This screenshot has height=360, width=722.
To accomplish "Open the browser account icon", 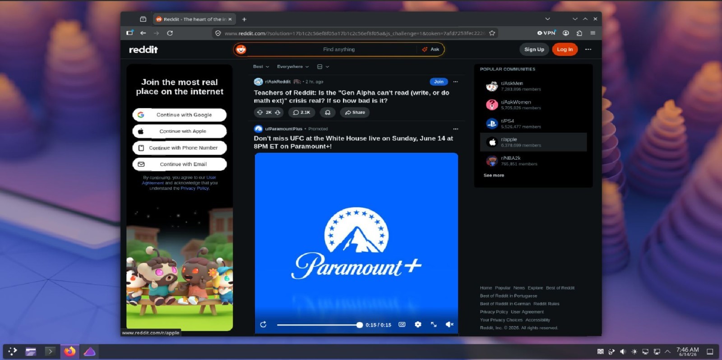I will coord(566,33).
